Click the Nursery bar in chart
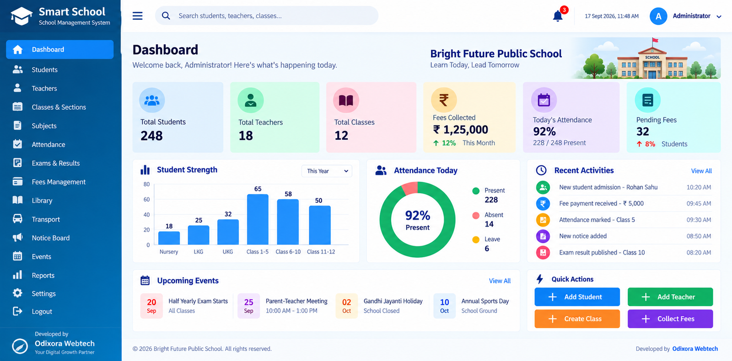Screen dimensions: 732x361 (169, 238)
